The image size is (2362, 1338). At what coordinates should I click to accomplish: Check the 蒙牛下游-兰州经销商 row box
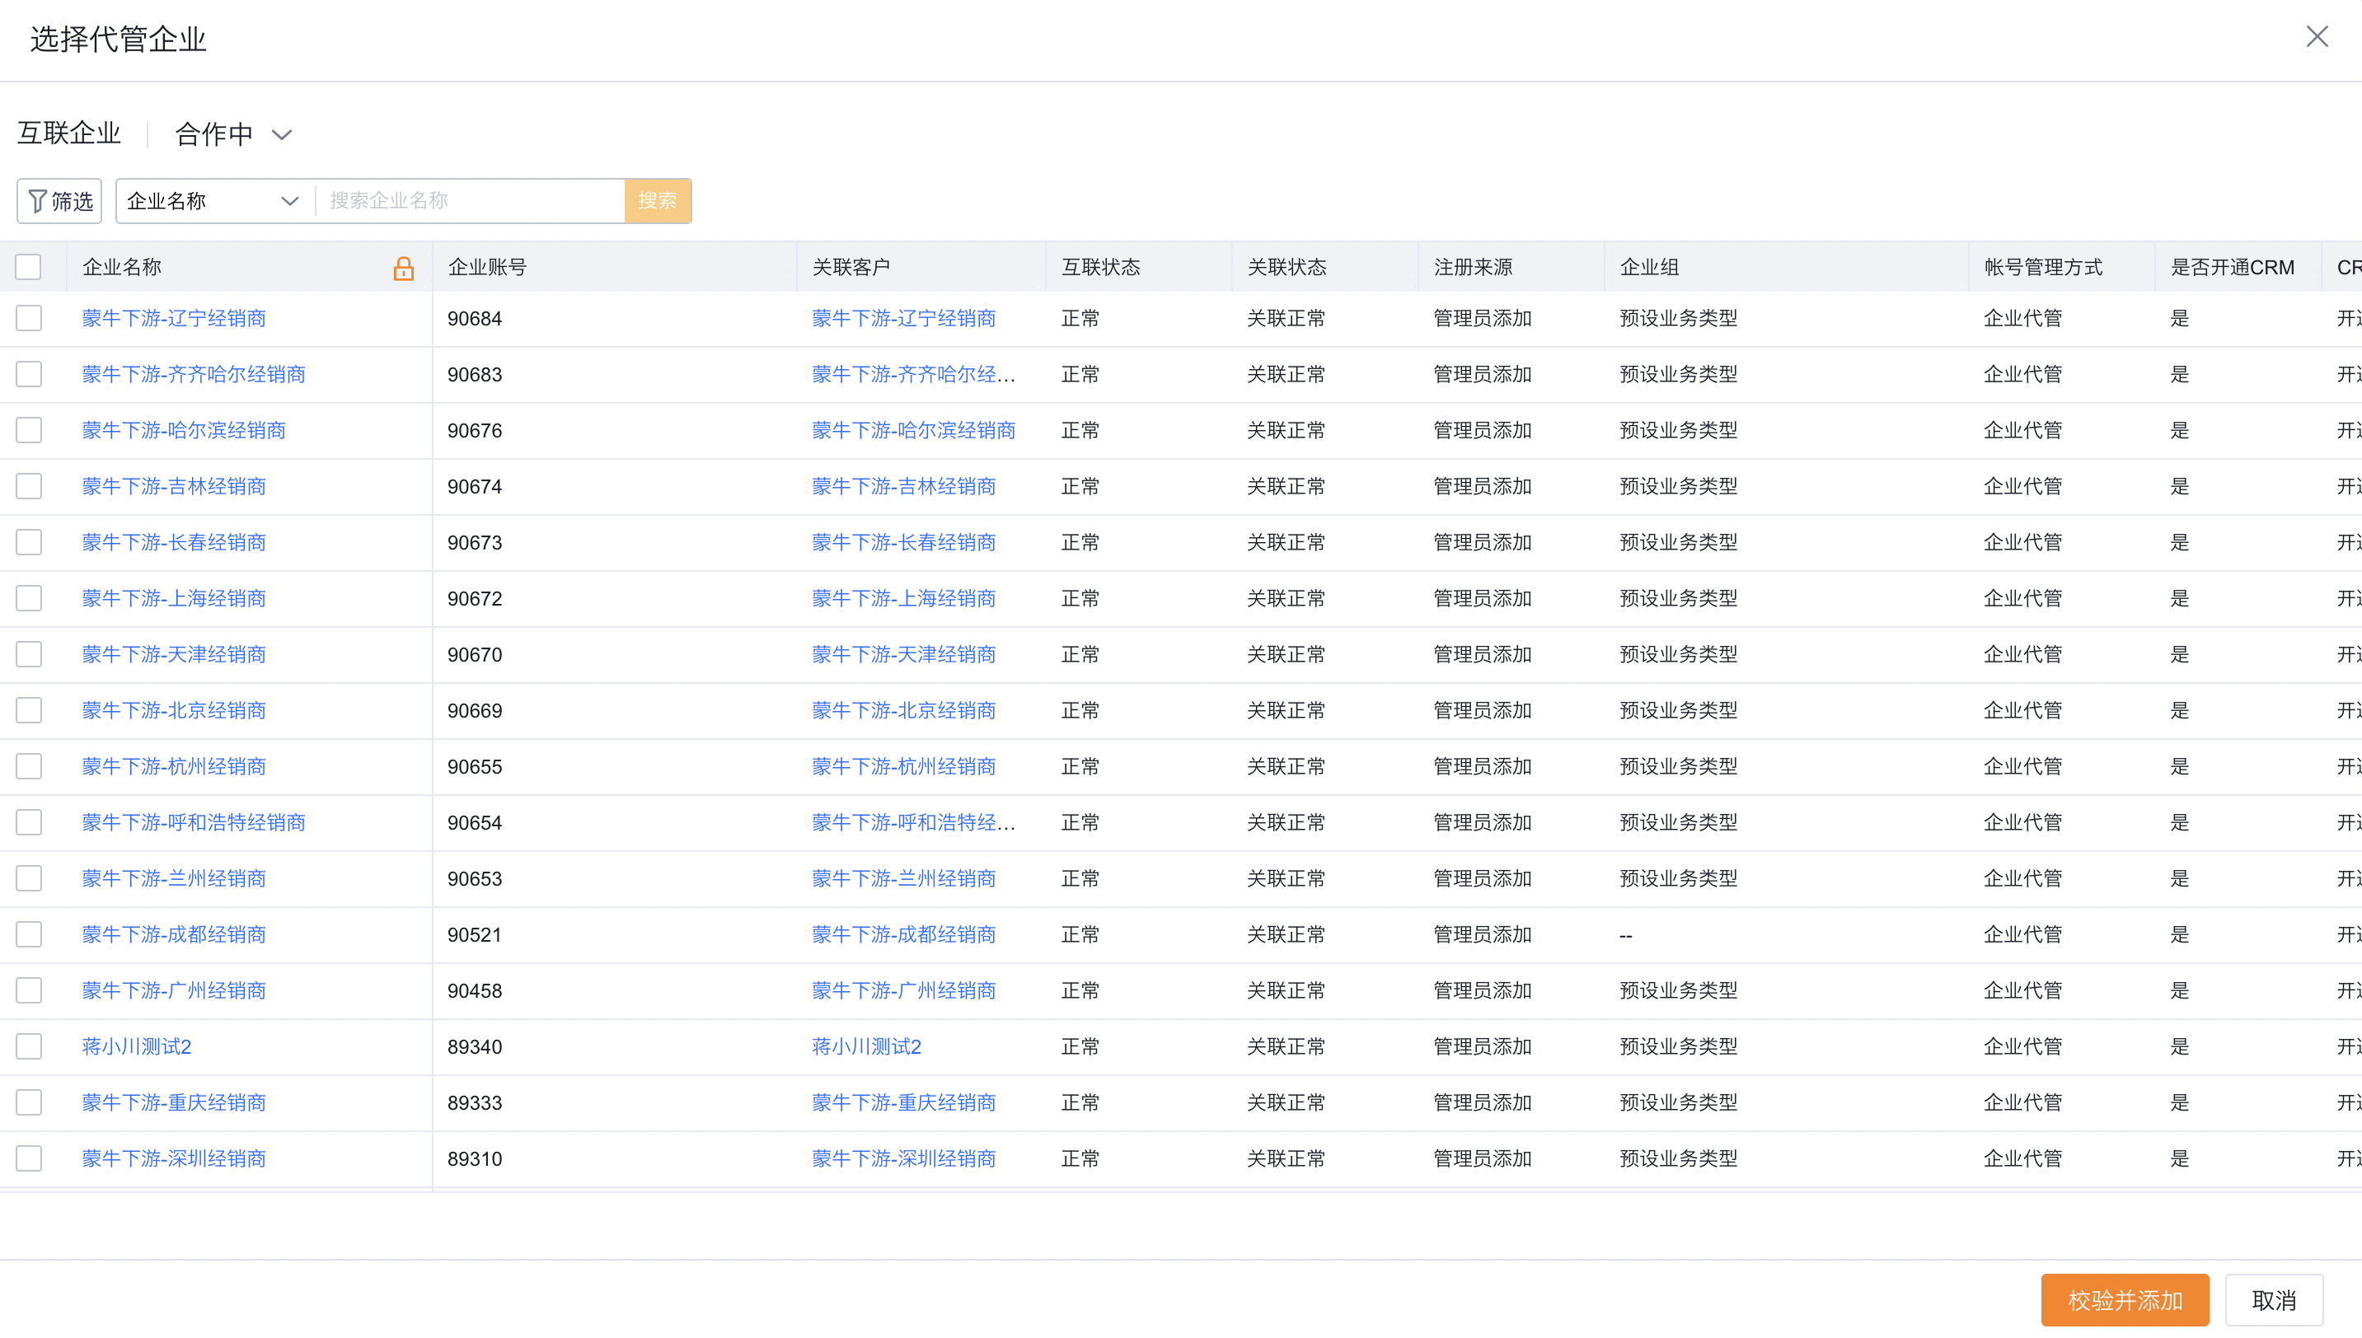[29, 878]
